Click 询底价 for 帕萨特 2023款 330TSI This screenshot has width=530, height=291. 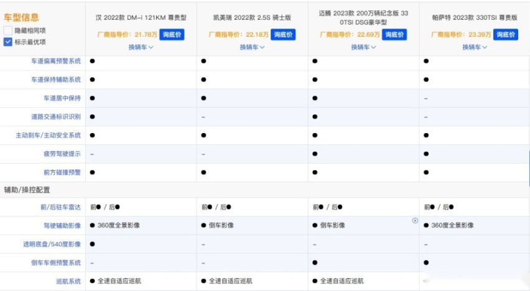click(x=506, y=34)
